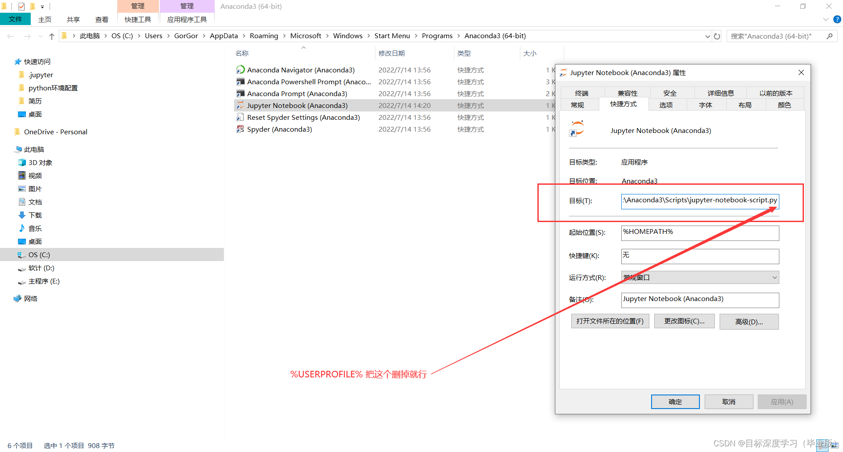Open Explorer help question mark
Viewport: 843px width, 452px height.
point(837,19)
